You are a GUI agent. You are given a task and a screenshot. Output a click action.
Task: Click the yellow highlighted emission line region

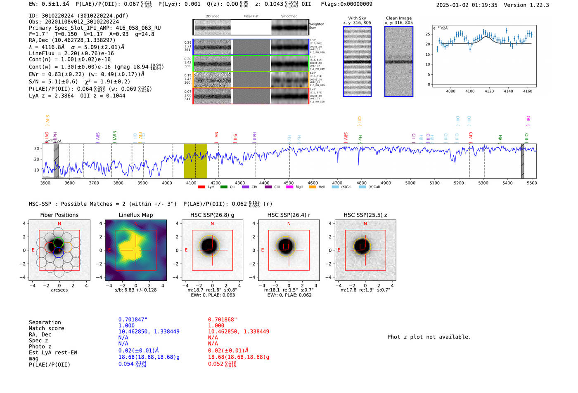coord(195,161)
